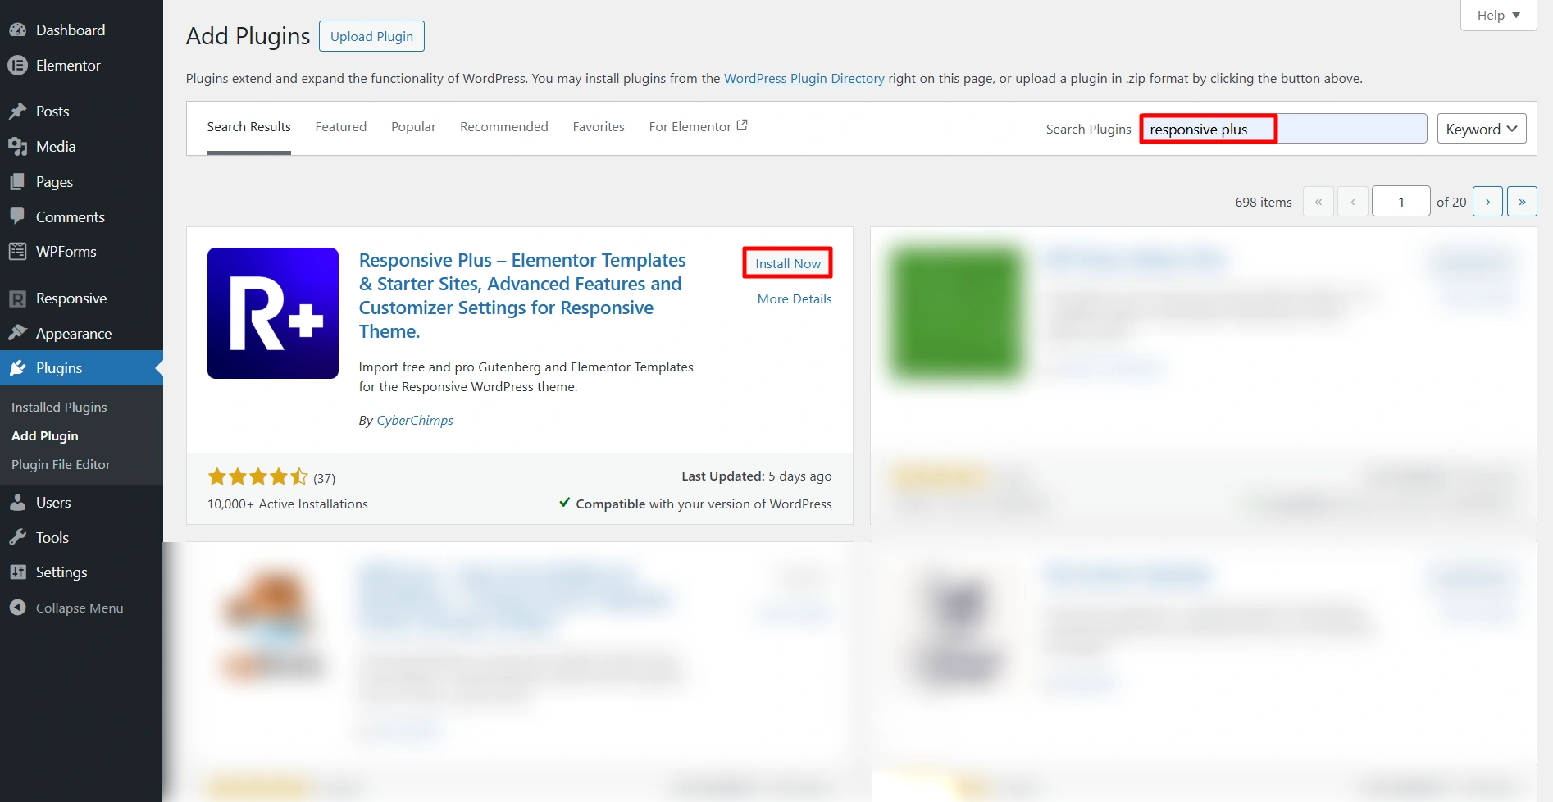Open the WordPress Plugin Directory link
This screenshot has height=802, width=1553.
pos(804,79)
